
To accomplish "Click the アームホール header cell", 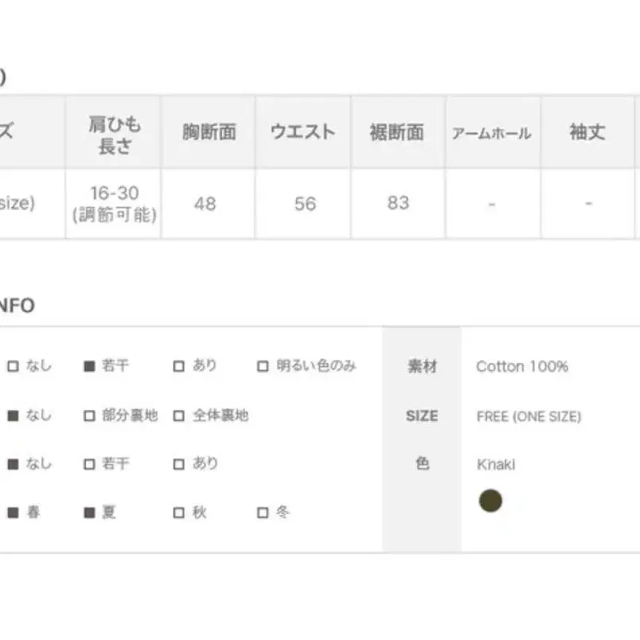I will (493, 132).
